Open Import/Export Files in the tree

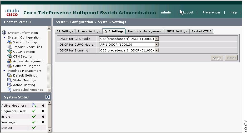coord(28,47)
